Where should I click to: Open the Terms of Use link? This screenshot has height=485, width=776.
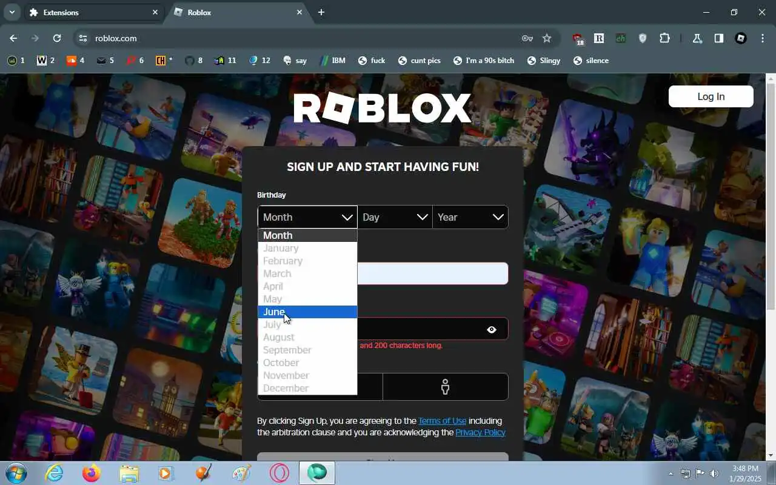coord(442,421)
